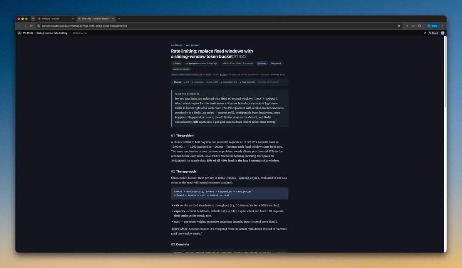Open the Extensions puzzle icon

[419, 26]
